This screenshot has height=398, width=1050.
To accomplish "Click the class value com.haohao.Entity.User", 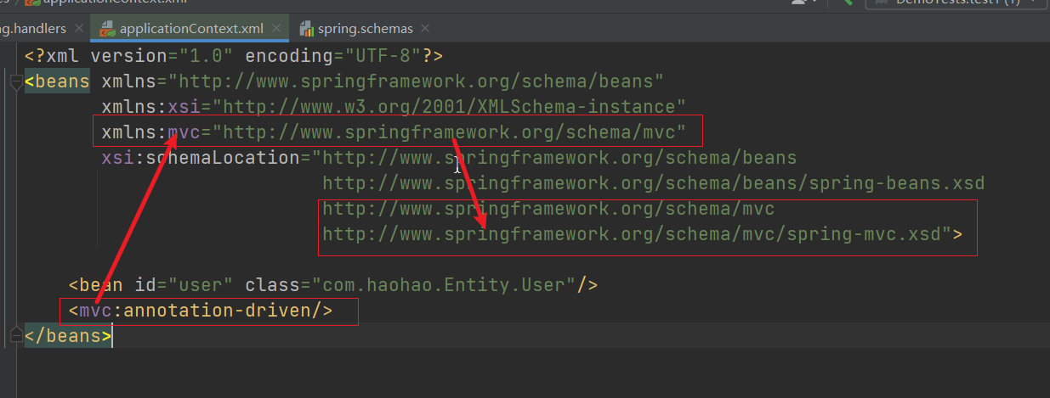I will 444,285.
